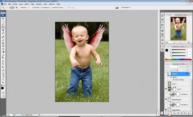193x117 pixels.
Task: Select the Path Selection tool
Action: pos(3,67)
